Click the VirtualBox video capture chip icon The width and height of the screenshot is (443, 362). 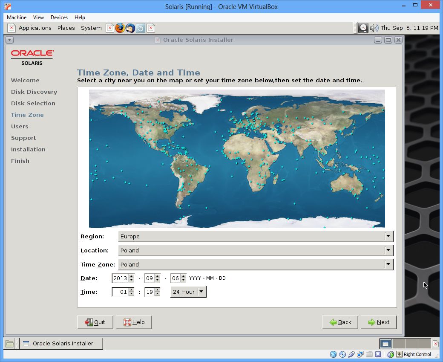(x=378, y=354)
